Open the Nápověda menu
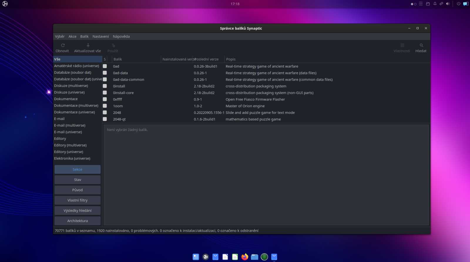This screenshot has width=470, height=262. (121, 36)
